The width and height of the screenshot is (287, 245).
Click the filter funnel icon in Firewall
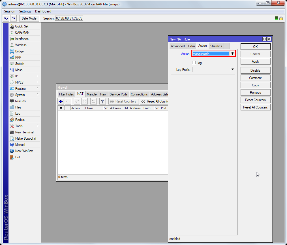[102, 101]
